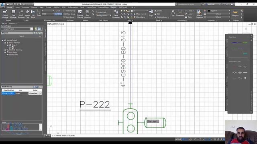Click the MODEL status bar button

tap(178, 139)
